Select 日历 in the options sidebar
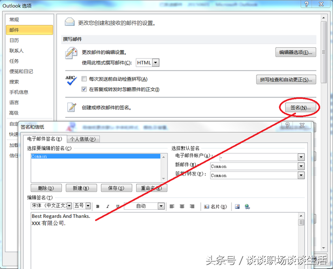This screenshot has width=333, height=269. [14, 40]
